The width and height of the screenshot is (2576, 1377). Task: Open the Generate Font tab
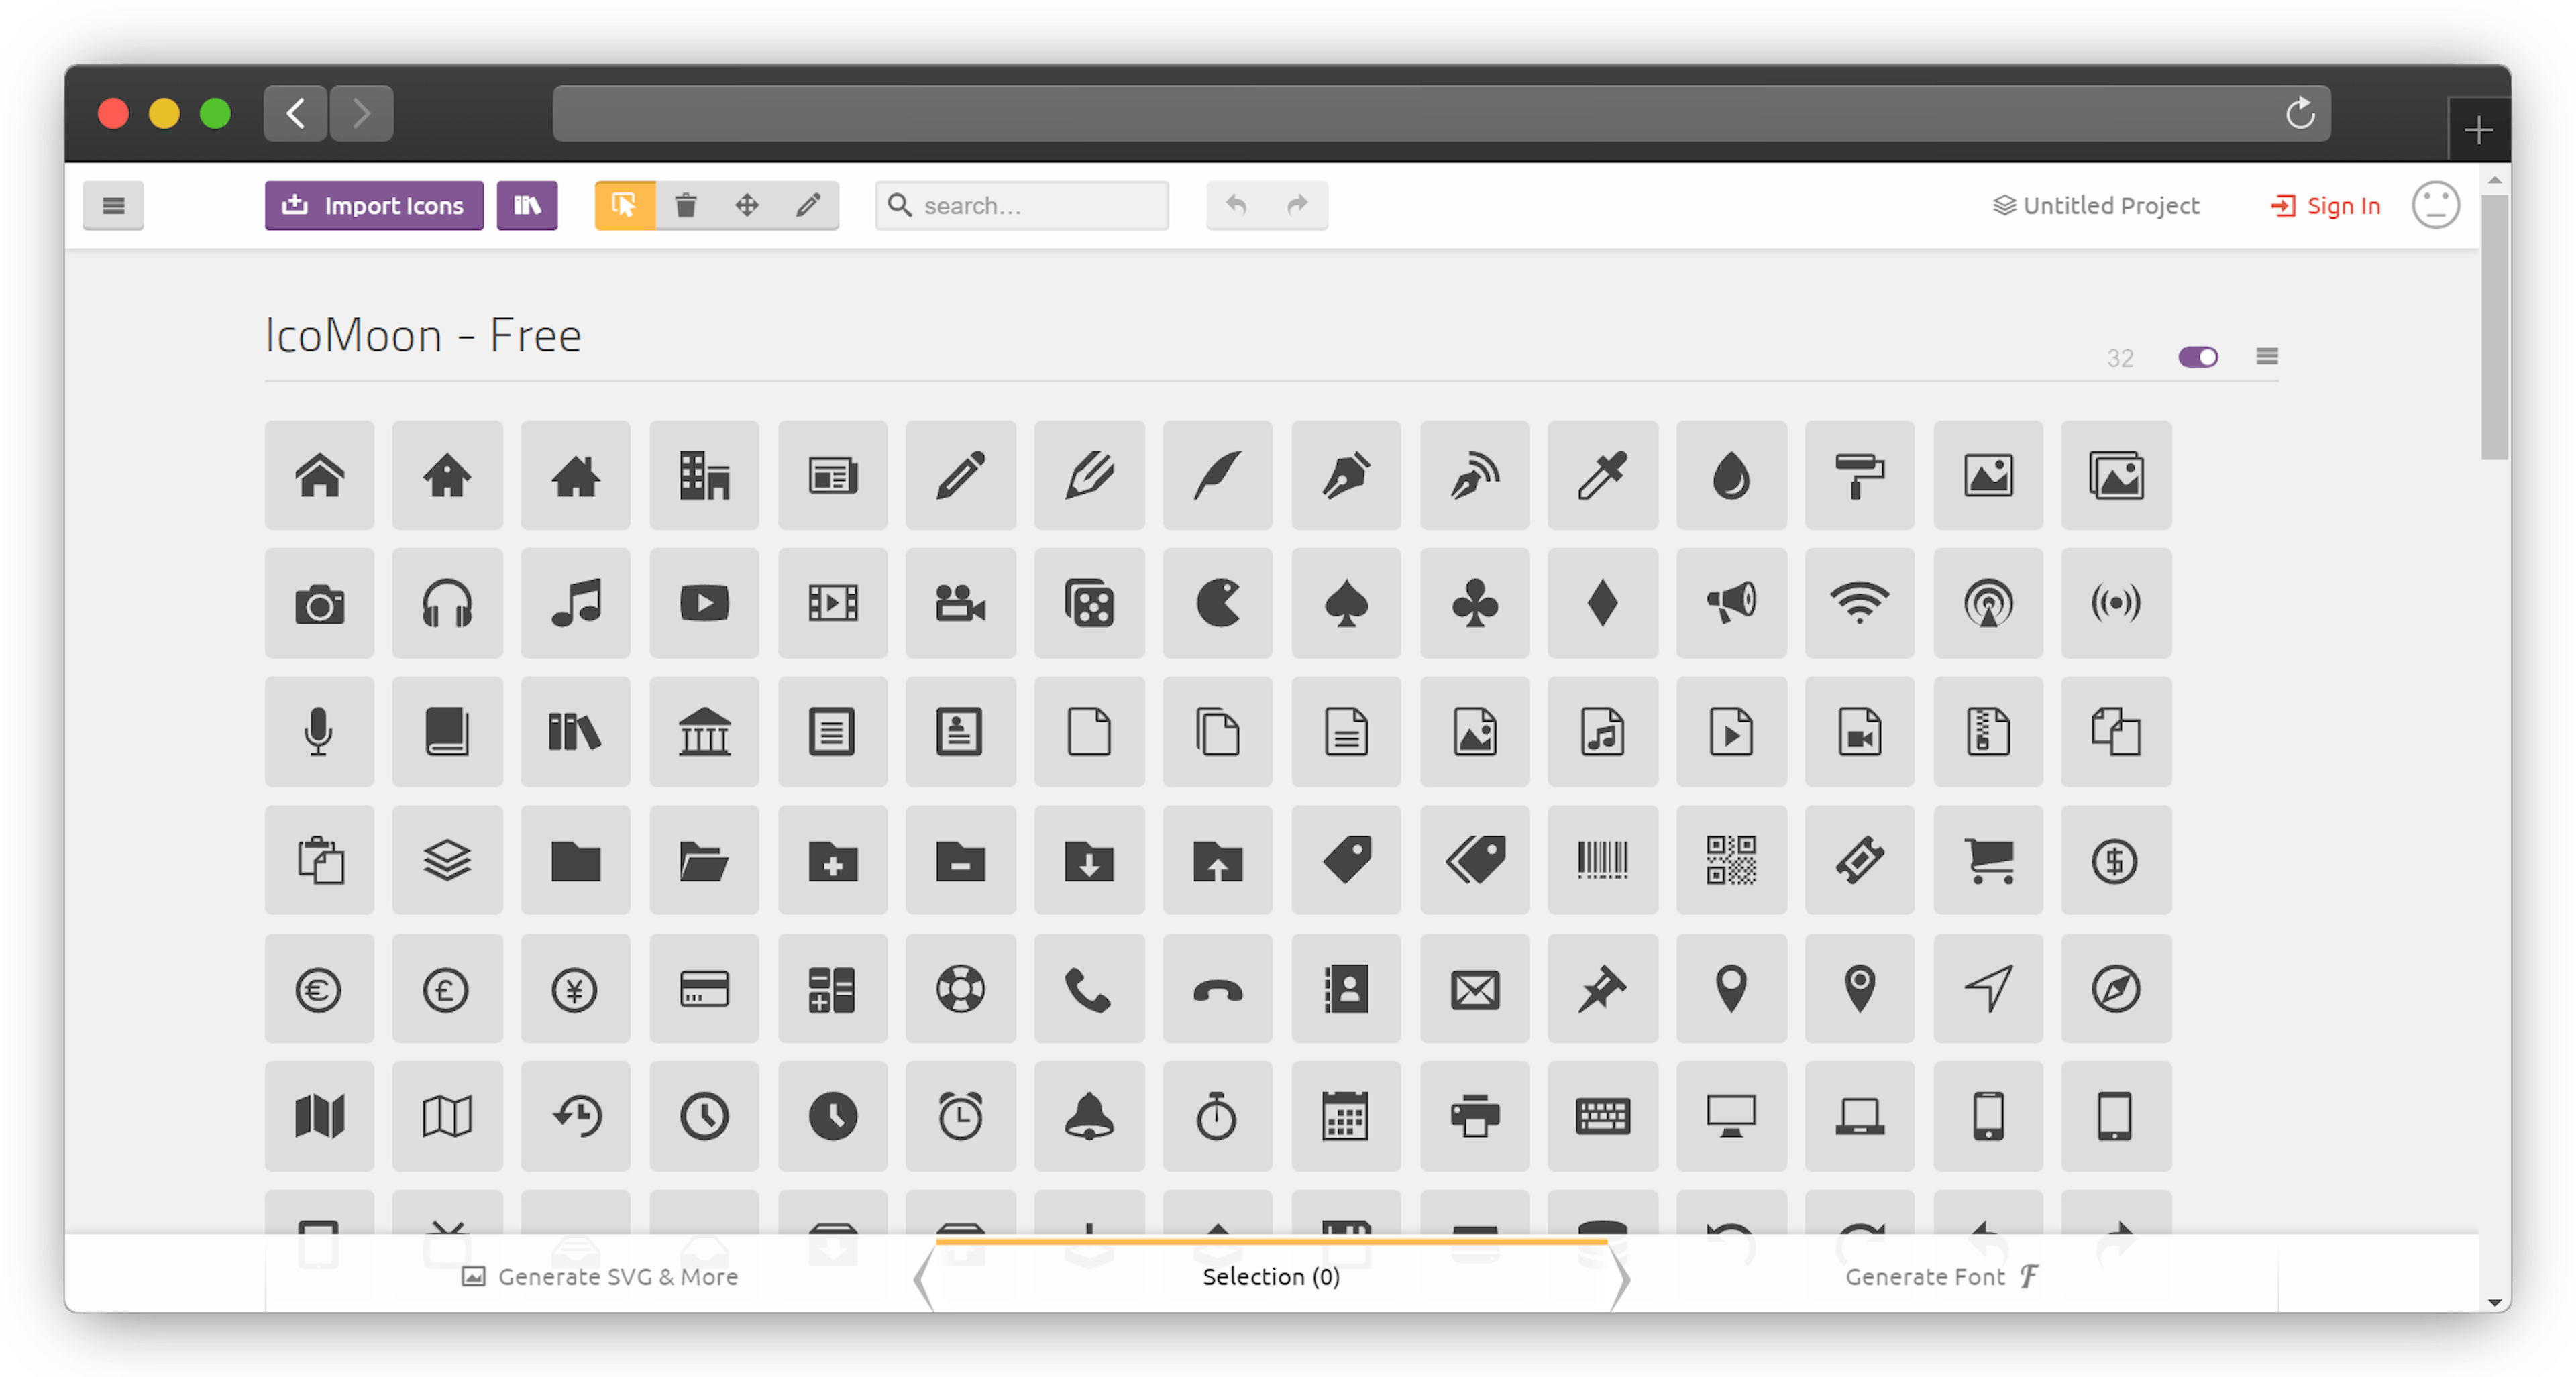1942,1276
